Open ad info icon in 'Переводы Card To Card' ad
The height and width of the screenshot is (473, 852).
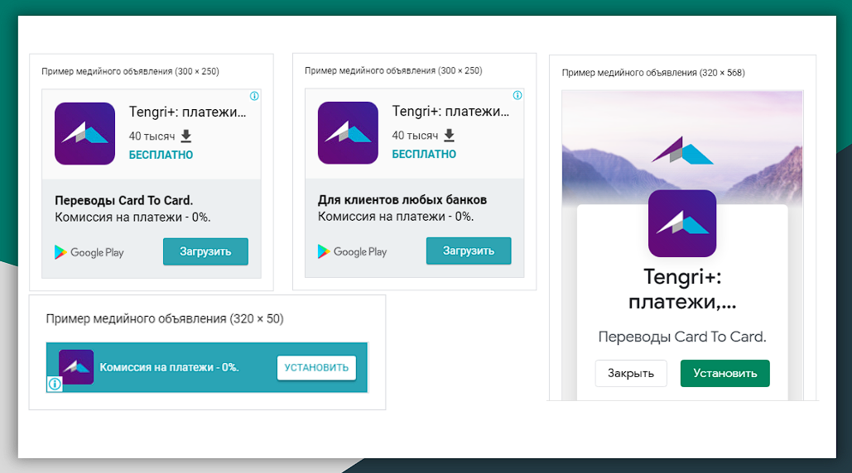pos(254,96)
